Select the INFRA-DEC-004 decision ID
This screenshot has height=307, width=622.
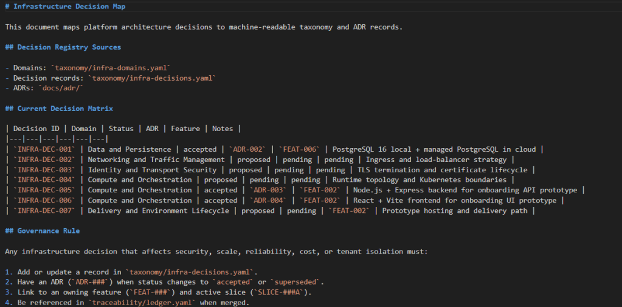[46, 180]
